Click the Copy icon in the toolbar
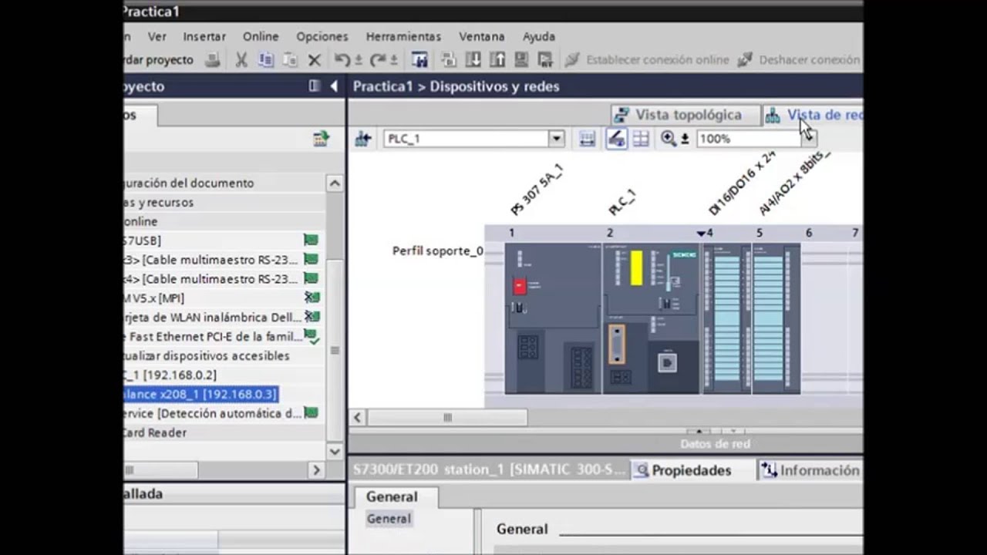The height and width of the screenshot is (555, 987). [x=266, y=59]
